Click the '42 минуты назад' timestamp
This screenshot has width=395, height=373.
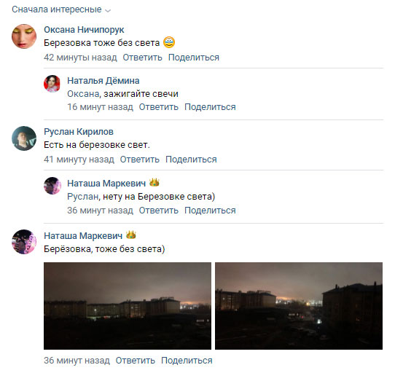click(x=80, y=58)
